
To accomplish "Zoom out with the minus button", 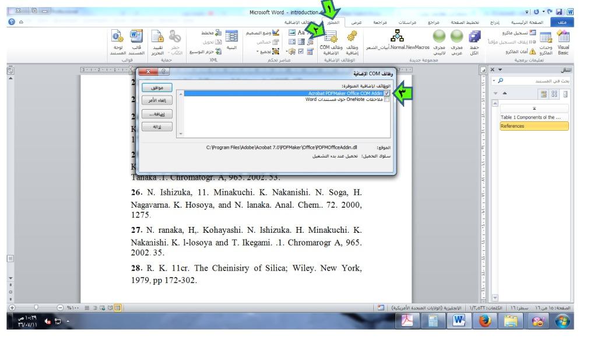I will click(x=60, y=308).
